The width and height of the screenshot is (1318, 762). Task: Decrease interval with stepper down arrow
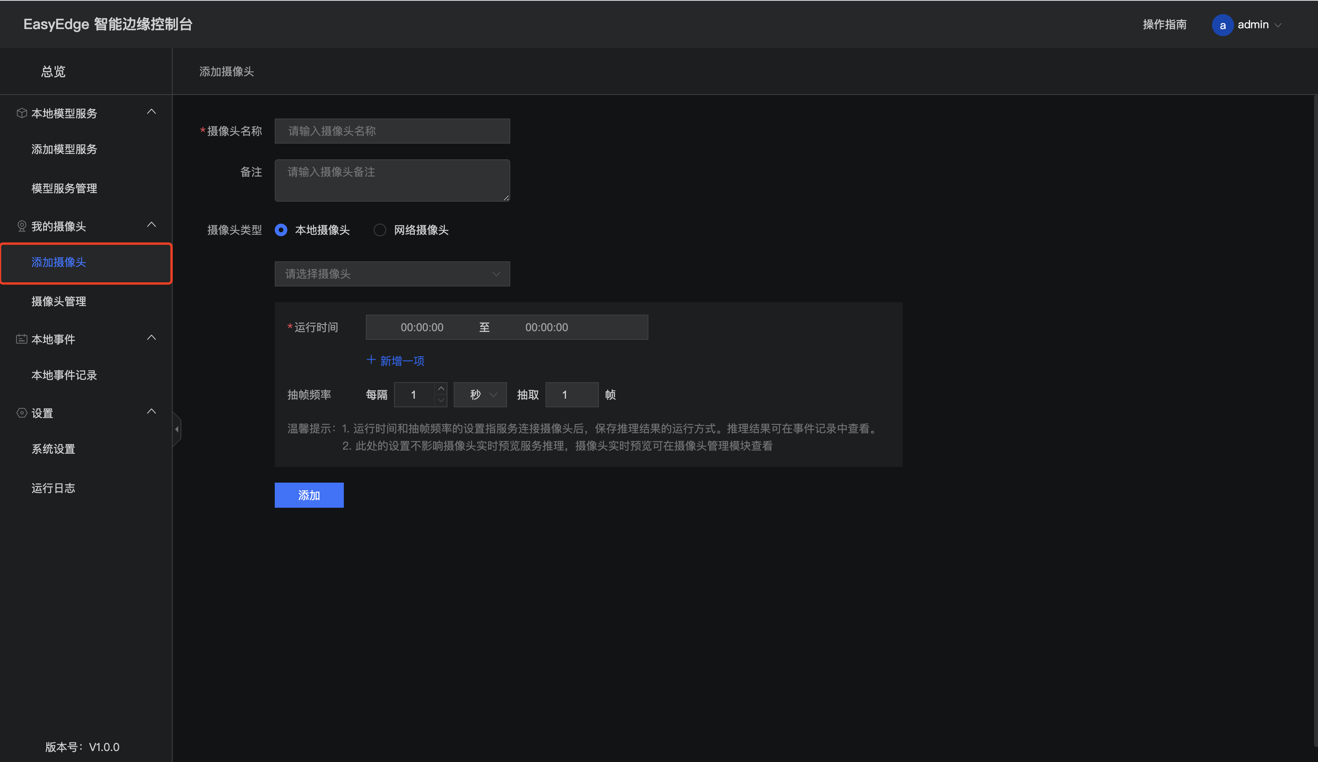click(441, 401)
